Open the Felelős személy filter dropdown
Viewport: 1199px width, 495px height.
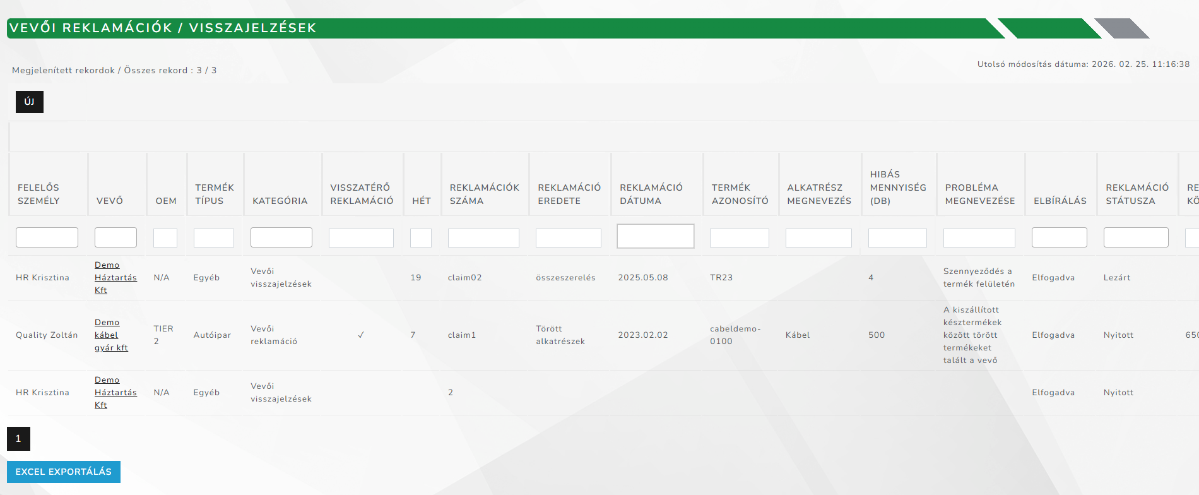click(47, 237)
